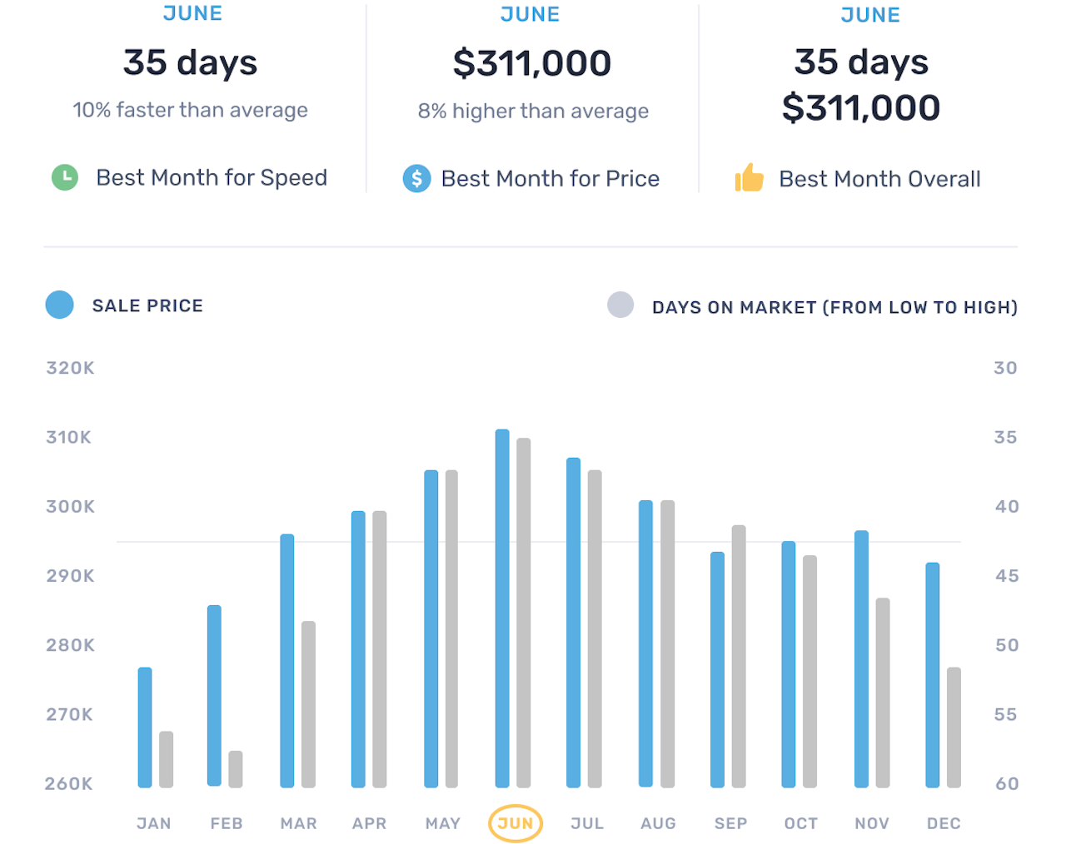This screenshot has height=844, width=1066.
Task: Click the February gray days-on-market bar
Action: 236,769
